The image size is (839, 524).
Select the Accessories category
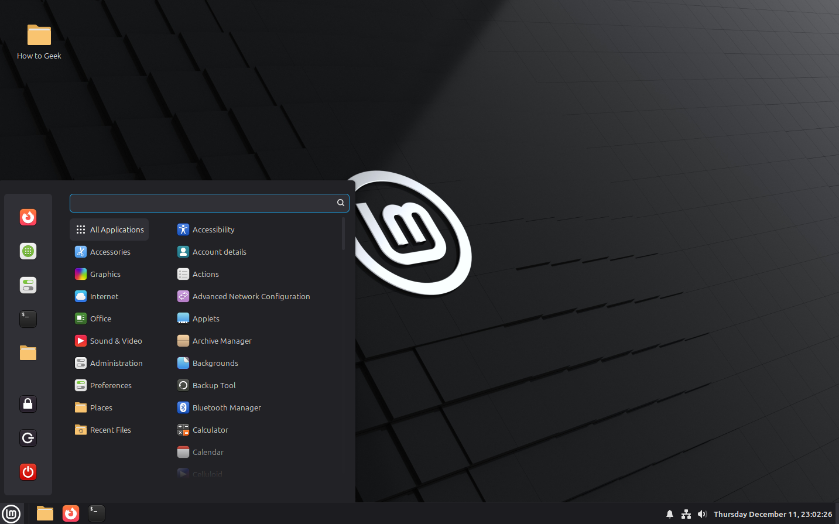pyautogui.click(x=110, y=252)
